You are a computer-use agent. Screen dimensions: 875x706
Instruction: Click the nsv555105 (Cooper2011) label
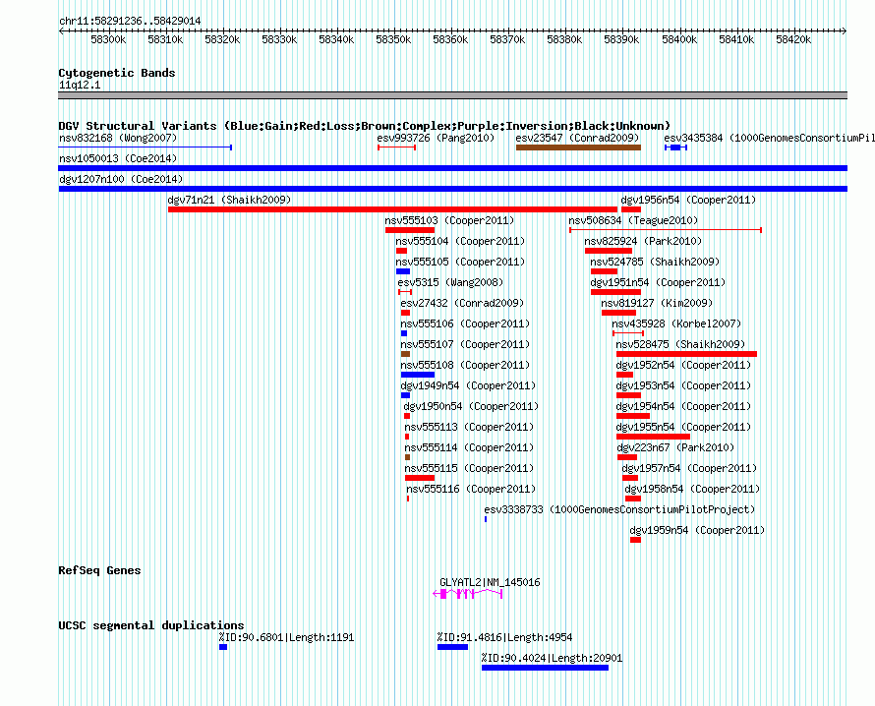(460, 262)
